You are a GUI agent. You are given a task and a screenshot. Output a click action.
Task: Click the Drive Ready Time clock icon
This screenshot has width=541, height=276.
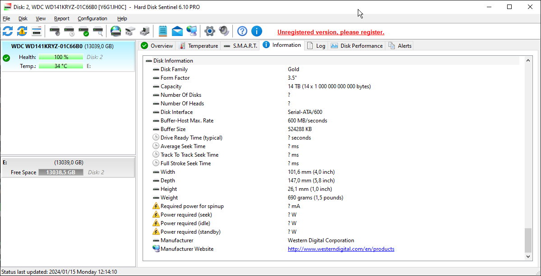tap(156, 138)
